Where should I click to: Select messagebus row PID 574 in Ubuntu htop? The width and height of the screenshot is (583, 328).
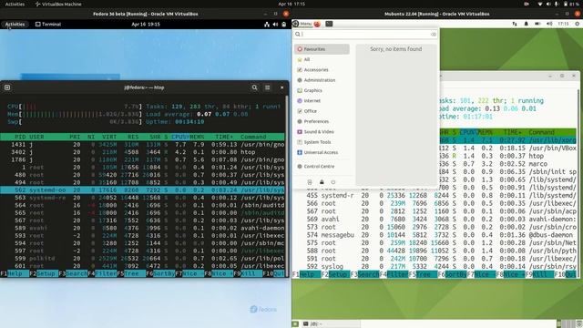click(435, 235)
